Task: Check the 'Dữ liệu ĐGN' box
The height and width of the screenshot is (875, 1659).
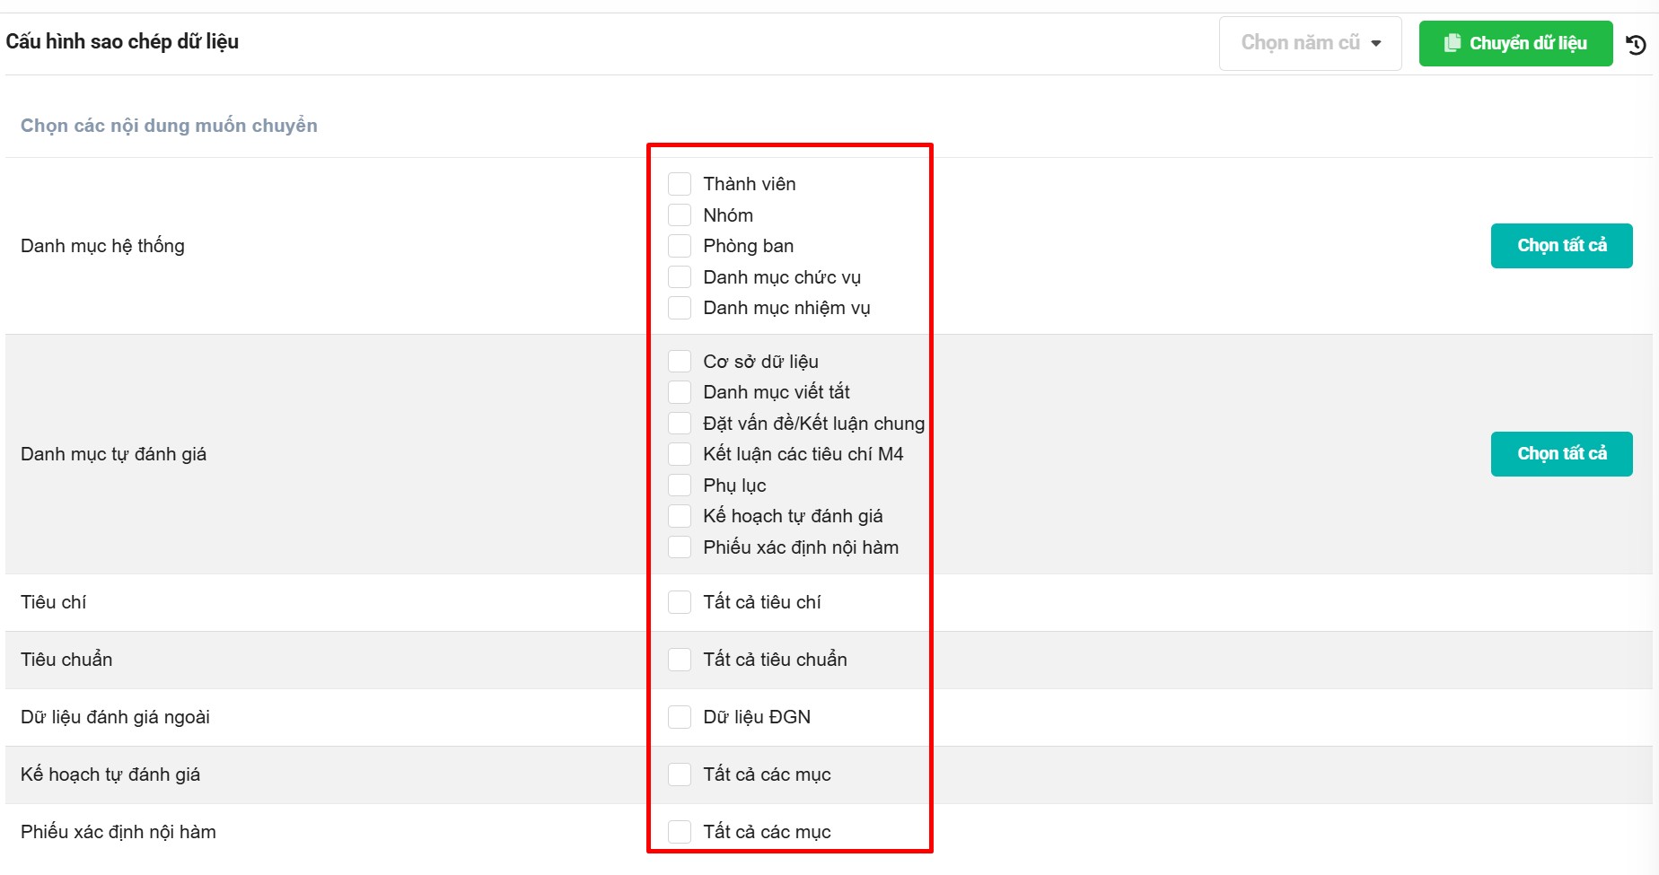Action: (680, 717)
